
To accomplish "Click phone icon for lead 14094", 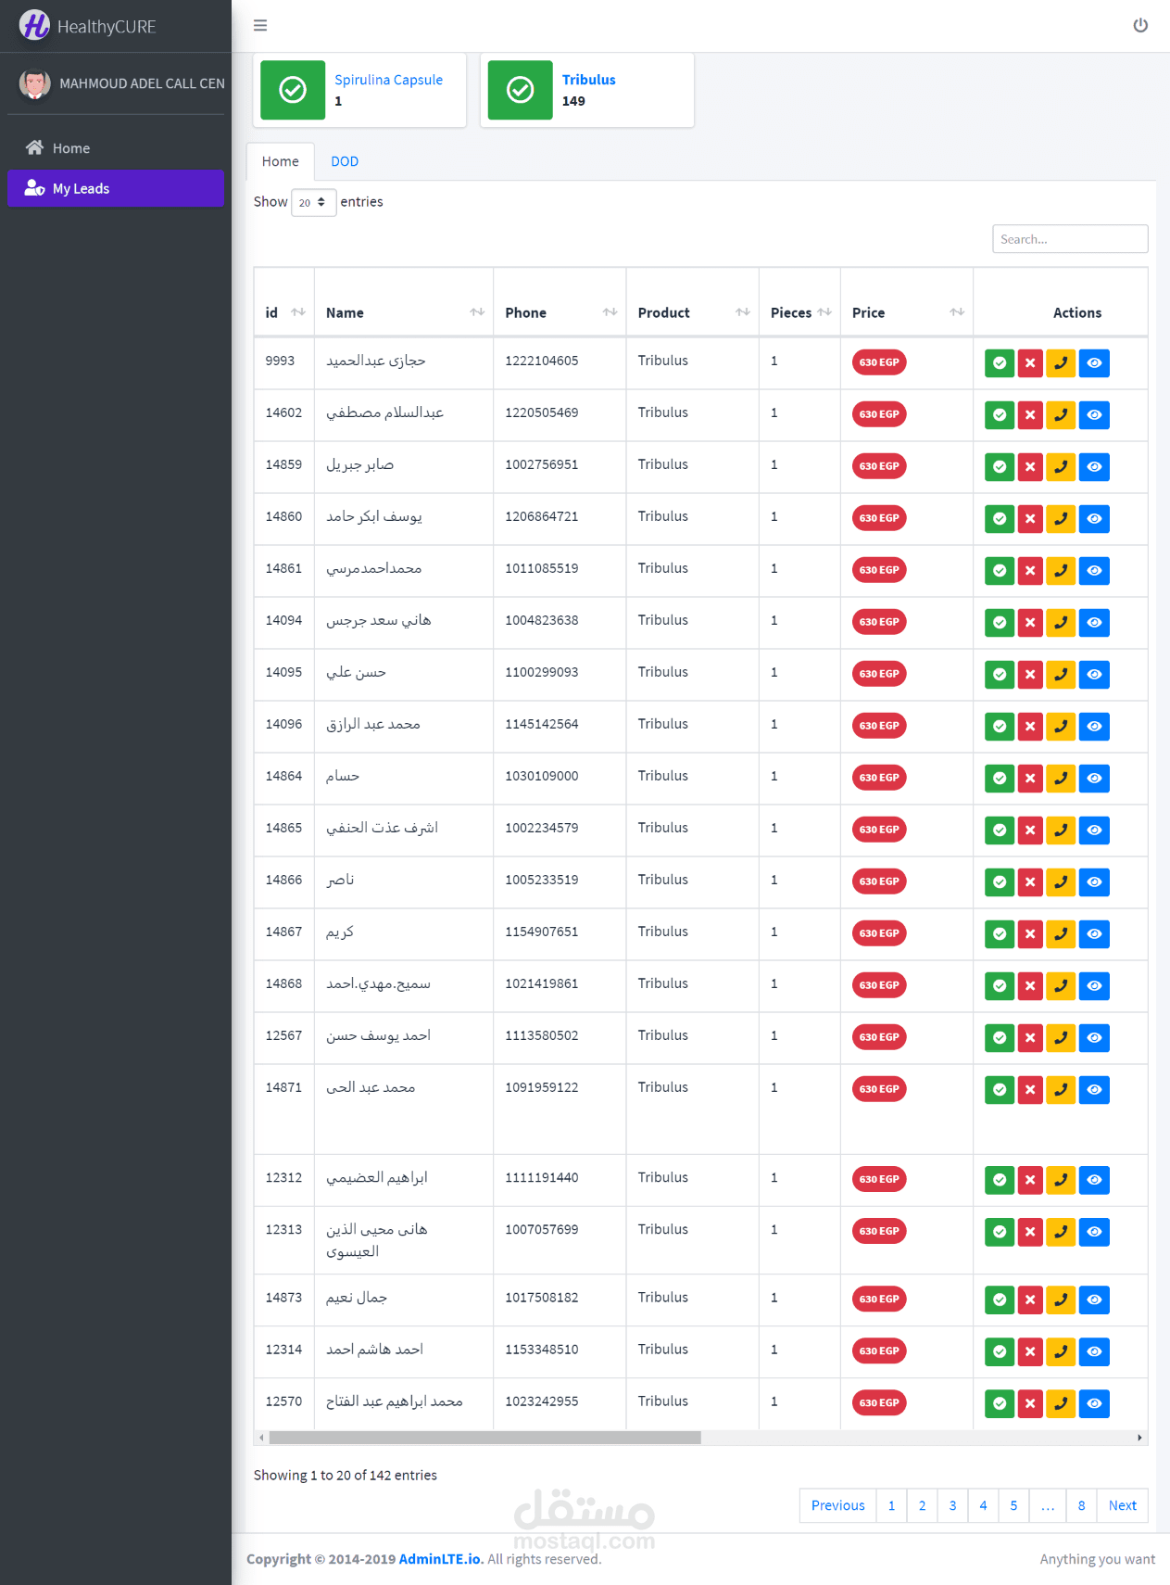I will (1061, 622).
